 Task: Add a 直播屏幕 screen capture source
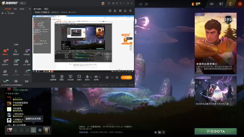tap(53, 78)
